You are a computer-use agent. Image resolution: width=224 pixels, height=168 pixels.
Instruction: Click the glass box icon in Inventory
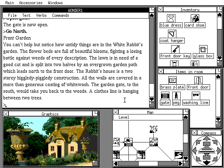pos(203,49)
